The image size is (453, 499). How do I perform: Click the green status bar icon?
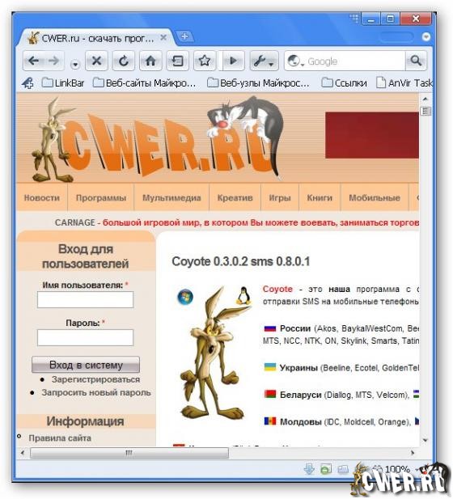pos(326,469)
